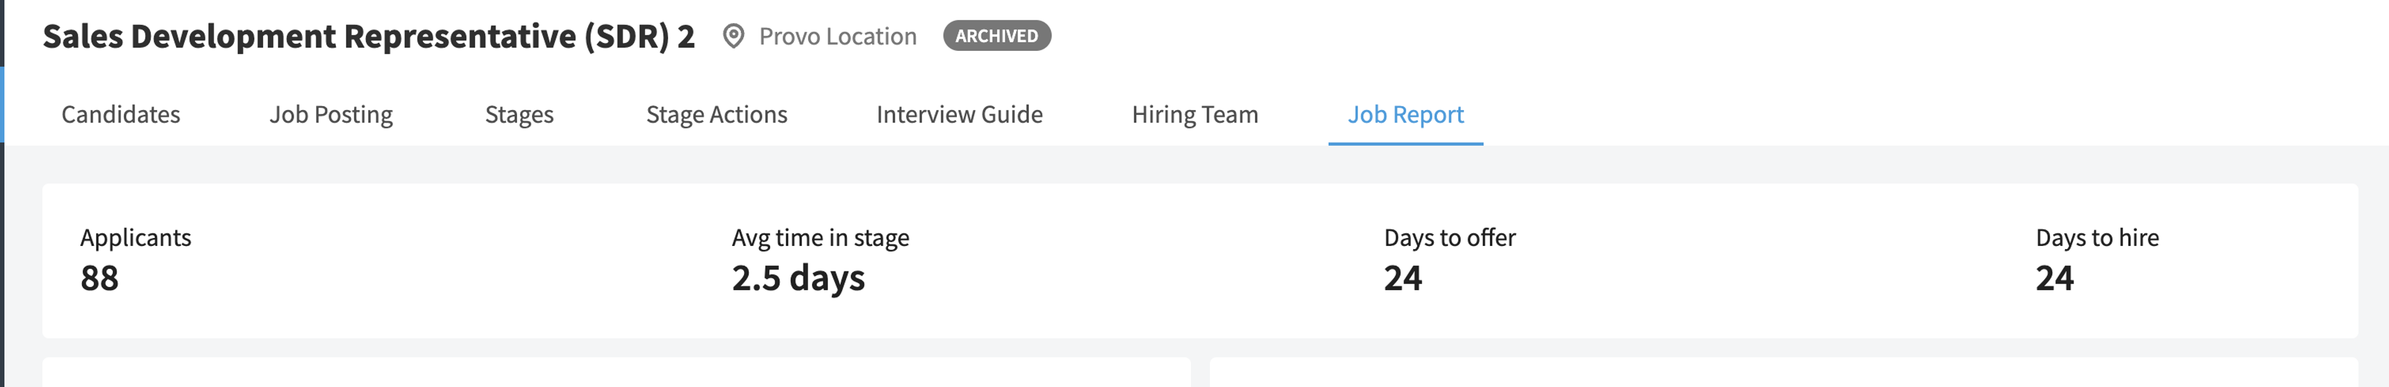Go to the Stages tab
This screenshot has height=387, width=2389.
(519, 114)
